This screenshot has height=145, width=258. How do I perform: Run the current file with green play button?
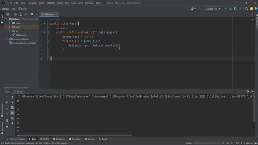coord(225,9)
